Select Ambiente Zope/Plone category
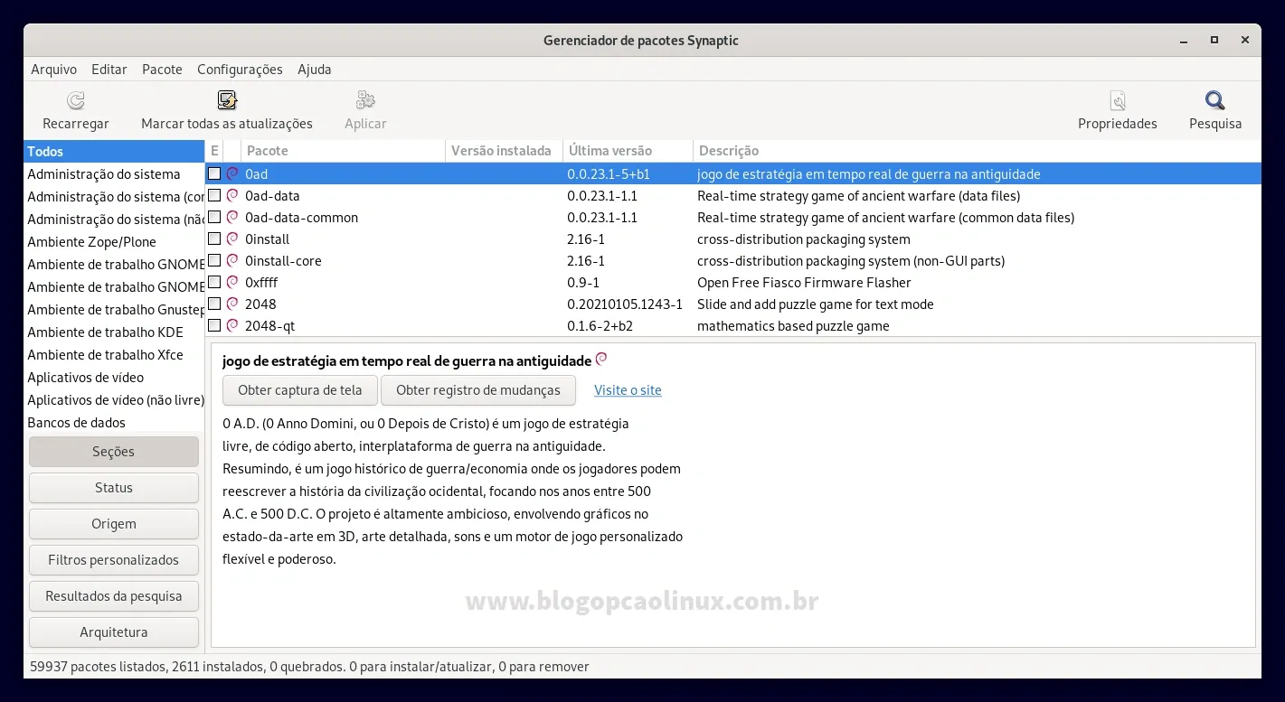The height and width of the screenshot is (702, 1285). pos(115,242)
